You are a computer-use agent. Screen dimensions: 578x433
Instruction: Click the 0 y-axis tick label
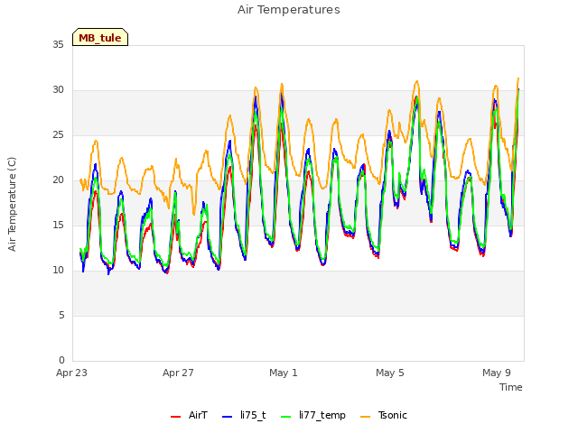tap(61, 360)
